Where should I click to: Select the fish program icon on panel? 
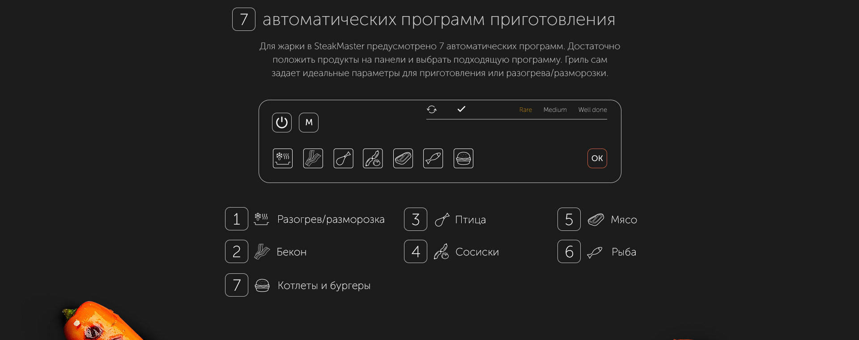433,158
